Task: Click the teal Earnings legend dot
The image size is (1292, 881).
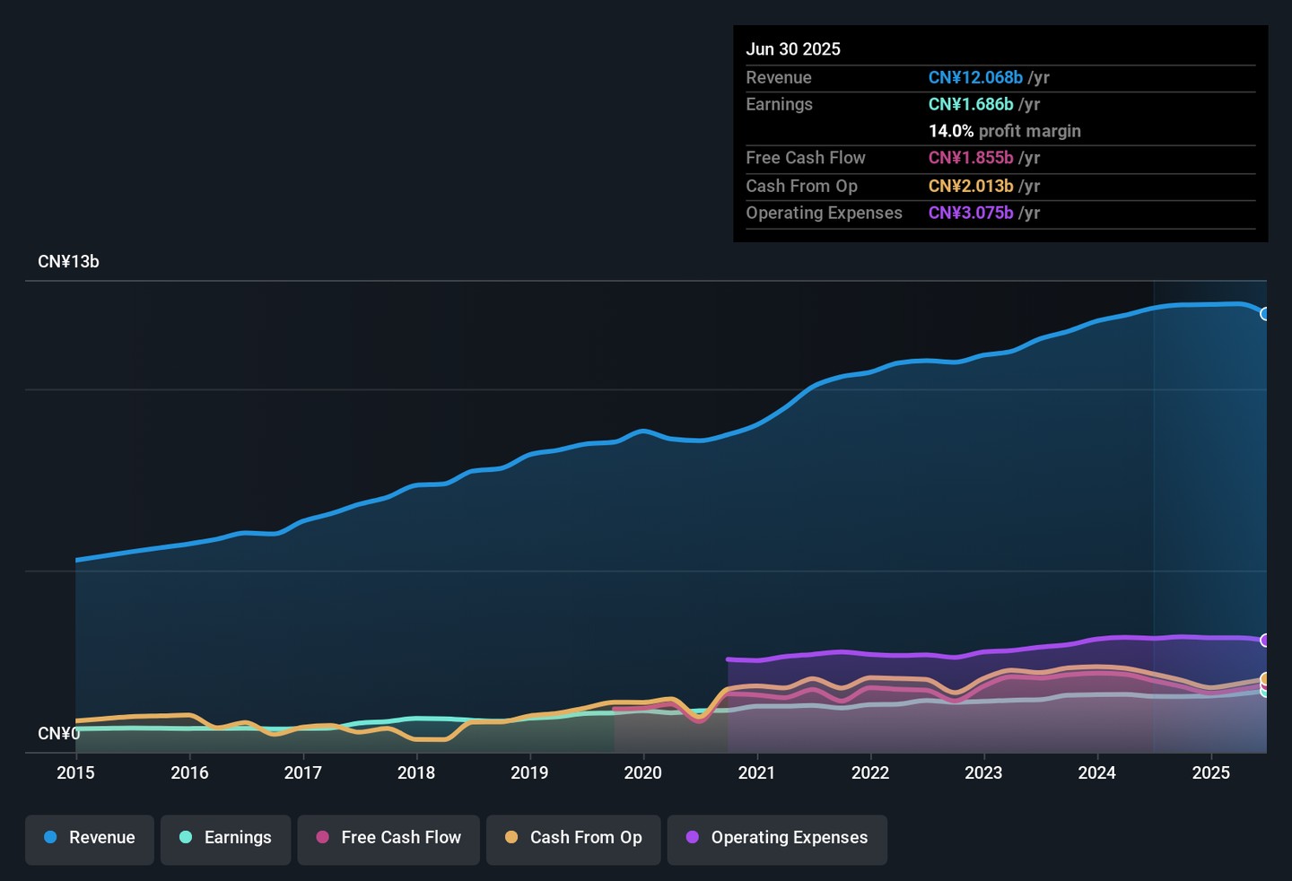Action: pyautogui.click(x=186, y=837)
